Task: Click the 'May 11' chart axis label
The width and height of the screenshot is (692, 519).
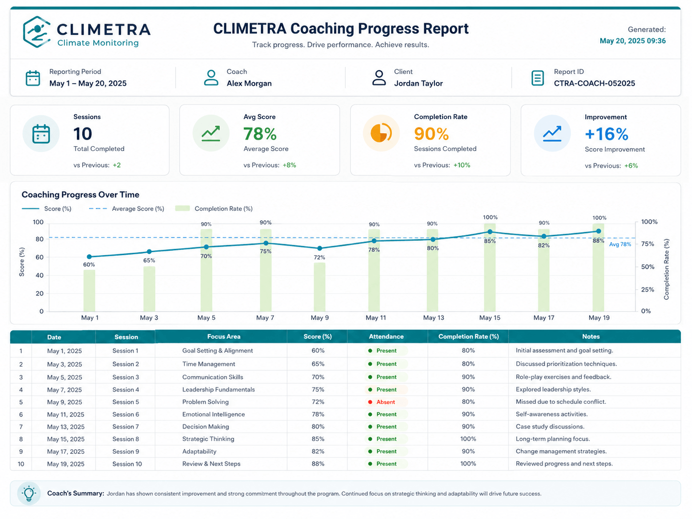Action: coord(376,318)
